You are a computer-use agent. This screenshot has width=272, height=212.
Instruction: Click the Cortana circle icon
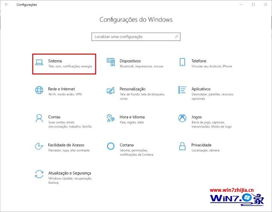111,146
